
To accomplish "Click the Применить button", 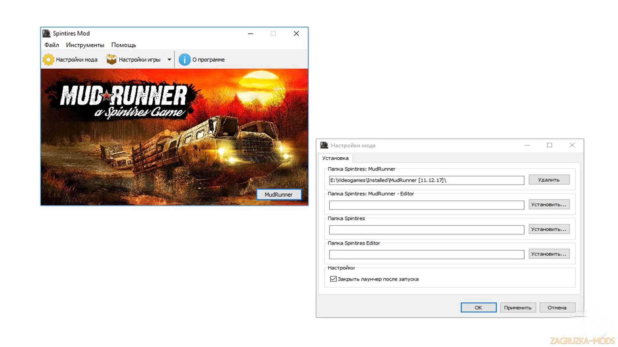I will tap(518, 307).
